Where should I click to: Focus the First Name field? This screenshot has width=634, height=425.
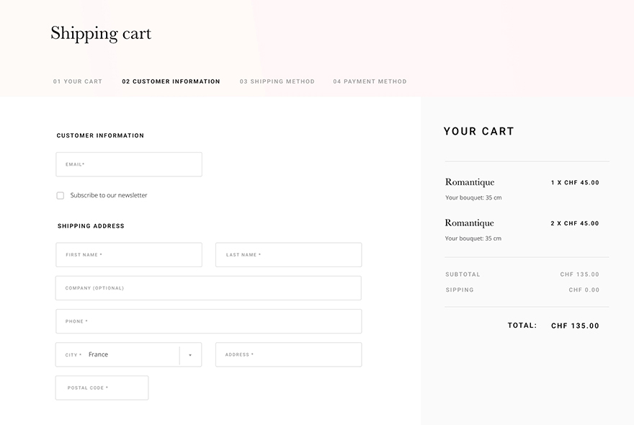click(129, 255)
